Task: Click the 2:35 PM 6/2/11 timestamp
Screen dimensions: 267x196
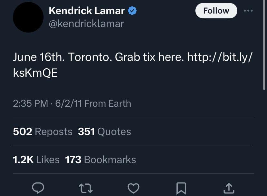Action: 47,103
